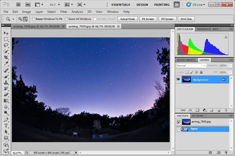This screenshot has height=156, width=235.
Task: Hide the Background layer eye icon
Action: [x=178, y=79]
